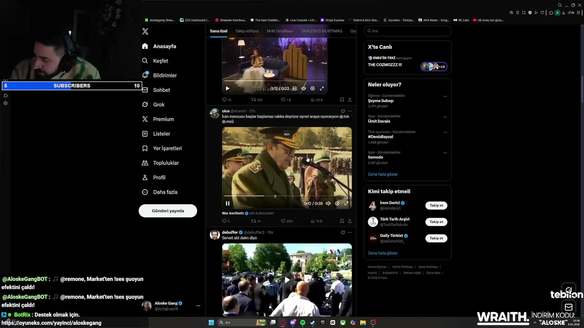Click Grok icon on debuffer's post

point(343,232)
